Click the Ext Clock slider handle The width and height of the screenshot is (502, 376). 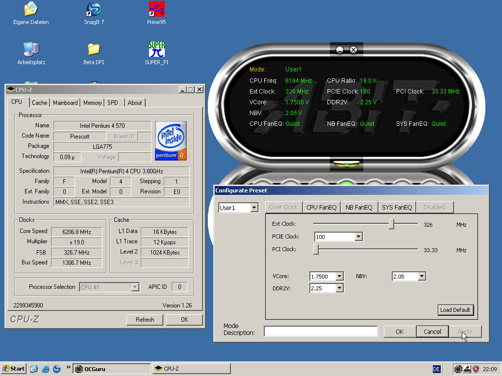[391, 224]
